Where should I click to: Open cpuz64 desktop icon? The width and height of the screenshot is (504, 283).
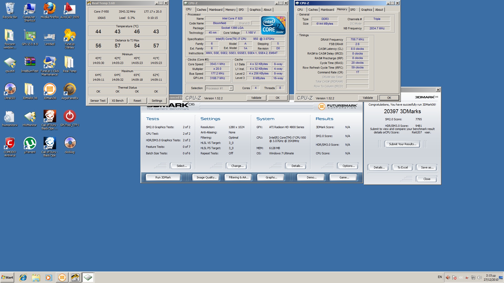(10, 64)
